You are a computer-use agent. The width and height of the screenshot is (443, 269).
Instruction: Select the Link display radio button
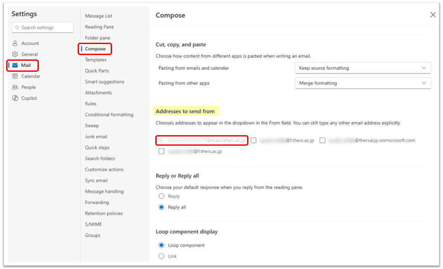(161, 256)
